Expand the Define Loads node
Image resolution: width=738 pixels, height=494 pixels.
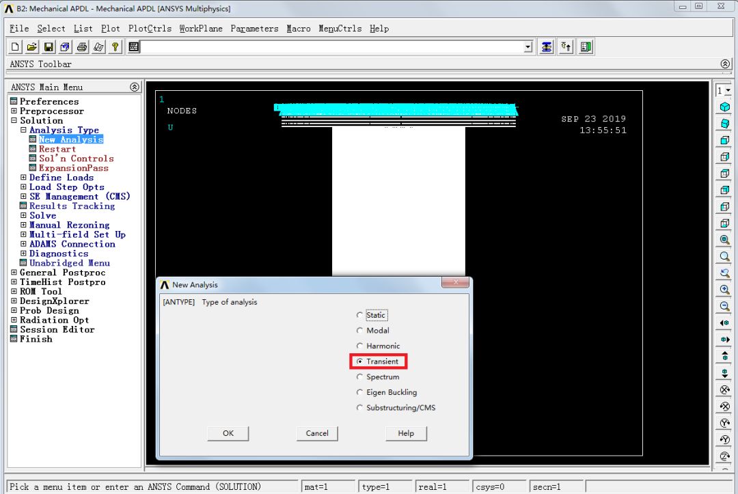pyautogui.click(x=23, y=178)
